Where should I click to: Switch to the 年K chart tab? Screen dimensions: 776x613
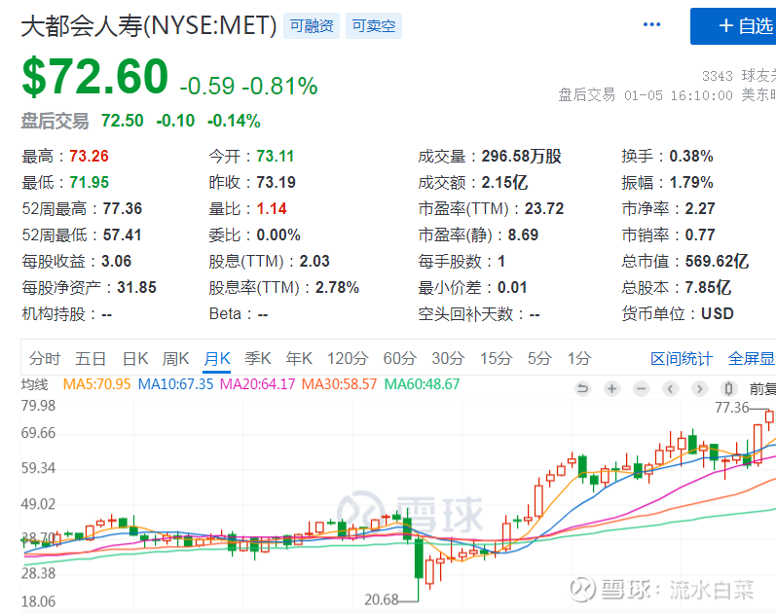click(x=299, y=358)
